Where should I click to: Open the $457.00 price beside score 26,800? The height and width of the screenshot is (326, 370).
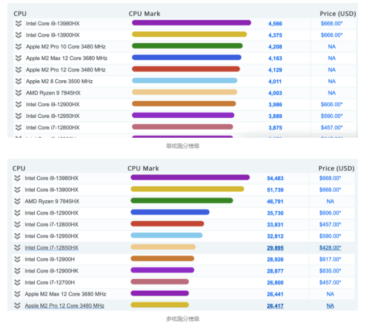(x=330, y=282)
